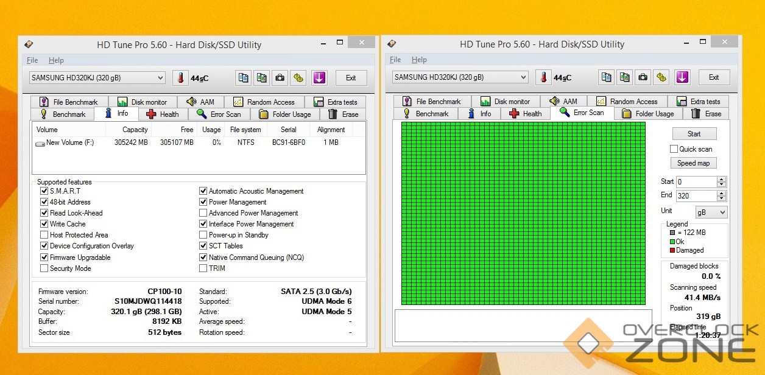Toggle the TRIM checkbox
This screenshot has width=765, height=375.
203,268
